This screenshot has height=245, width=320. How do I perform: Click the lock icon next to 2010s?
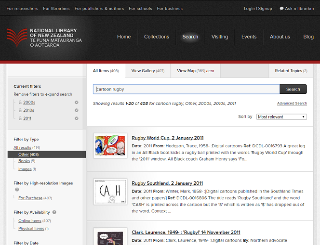coord(20,110)
